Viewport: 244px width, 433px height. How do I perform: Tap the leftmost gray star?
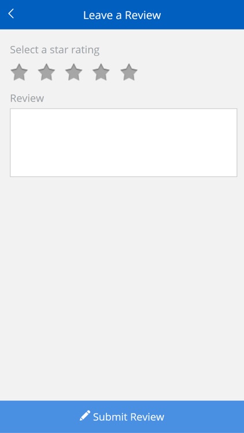19,72
